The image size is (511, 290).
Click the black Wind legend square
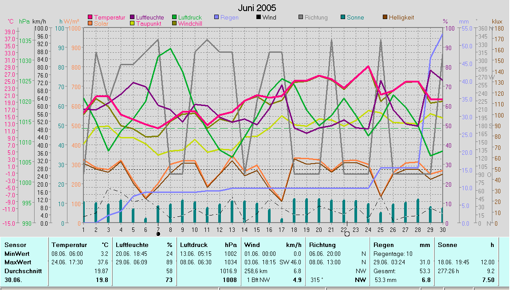258,18
